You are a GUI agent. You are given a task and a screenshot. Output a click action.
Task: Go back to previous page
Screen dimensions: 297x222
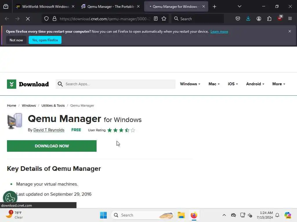(7, 19)
